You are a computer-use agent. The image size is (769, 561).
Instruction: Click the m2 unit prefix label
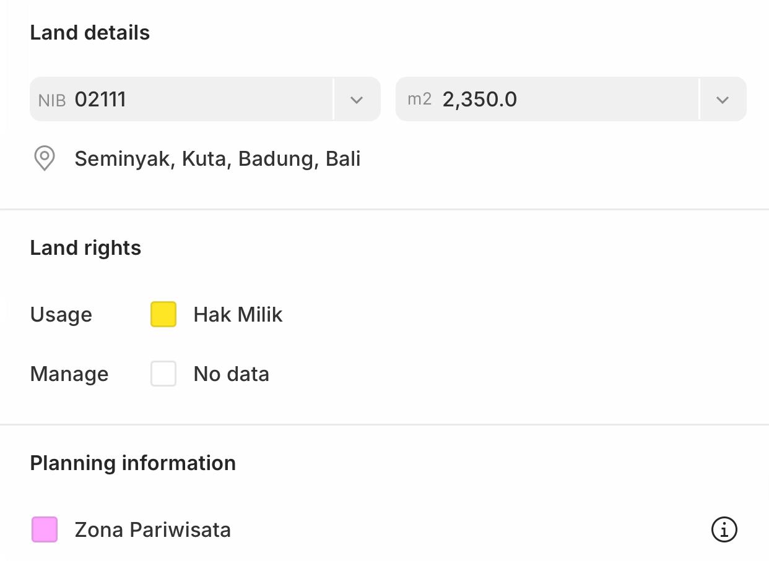pos(419,99)
